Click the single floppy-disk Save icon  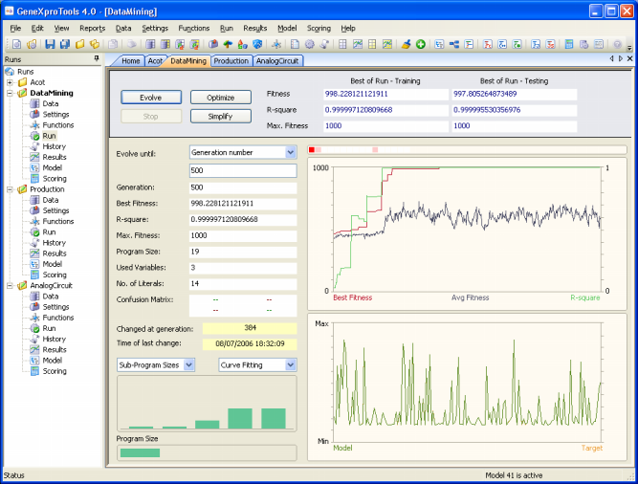50,44
